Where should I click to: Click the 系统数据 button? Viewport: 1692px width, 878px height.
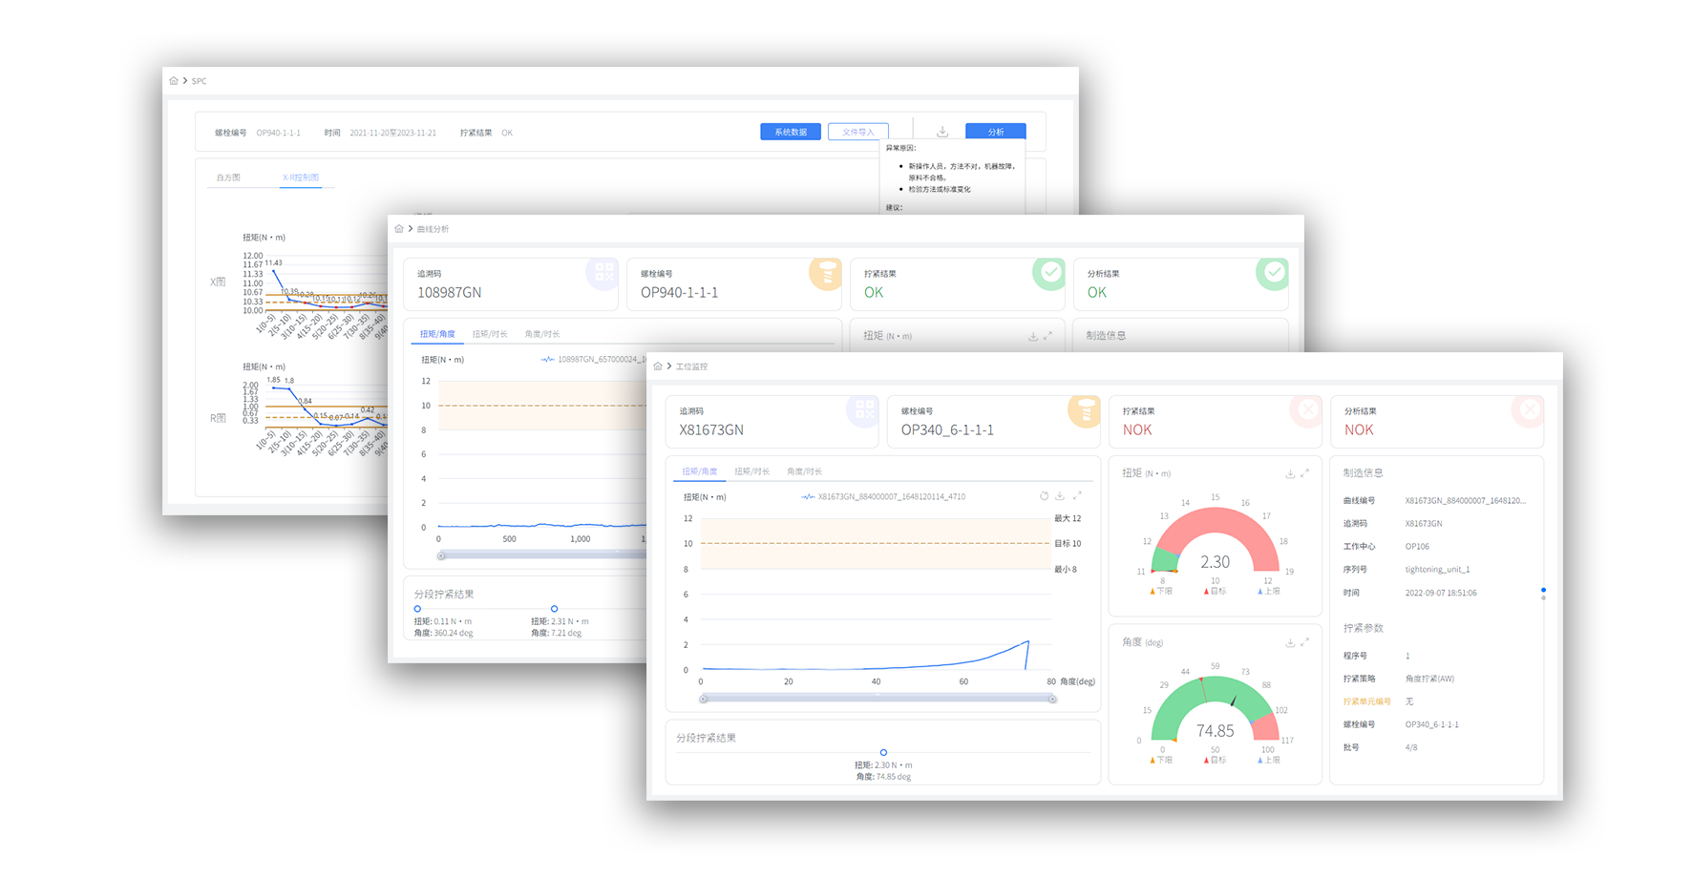pyautogui.click(x=790, y=132)
